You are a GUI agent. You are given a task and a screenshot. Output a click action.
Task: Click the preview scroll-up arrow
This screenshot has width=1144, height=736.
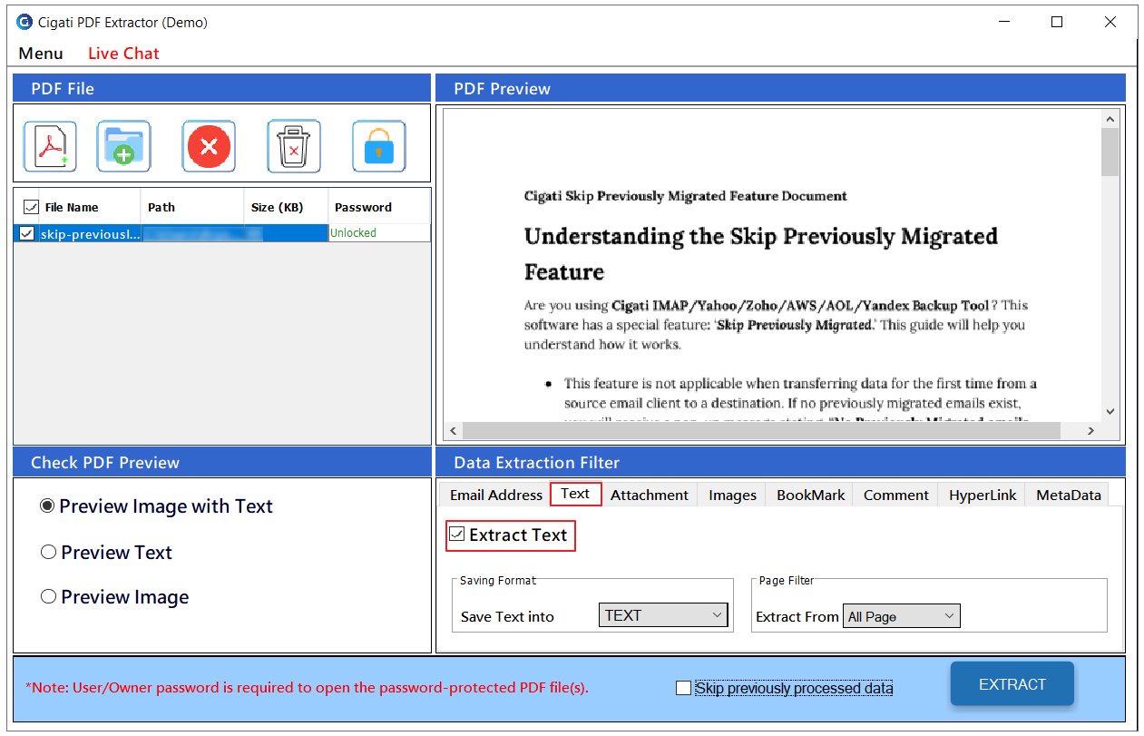tap(1110, 119)
